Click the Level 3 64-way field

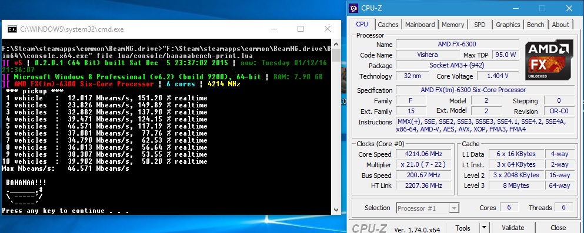click(559, 185)
